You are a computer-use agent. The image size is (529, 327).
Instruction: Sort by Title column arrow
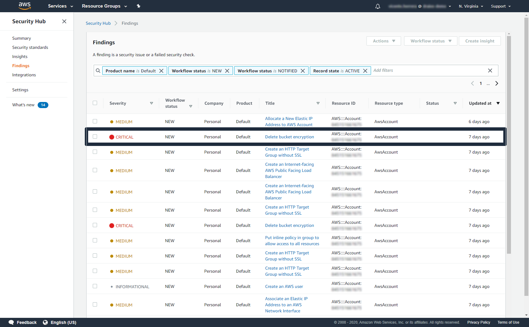pos(318,103)
